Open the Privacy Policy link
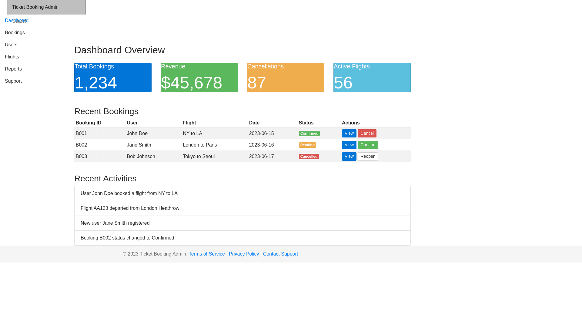Image resolution: width=582 pixels, height=327 pixels. (244, 254)
